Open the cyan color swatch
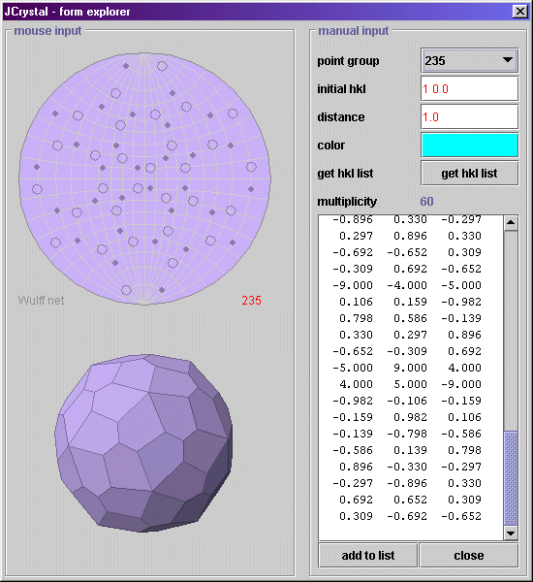Screen dimensions: 533x582 point(469,145)
